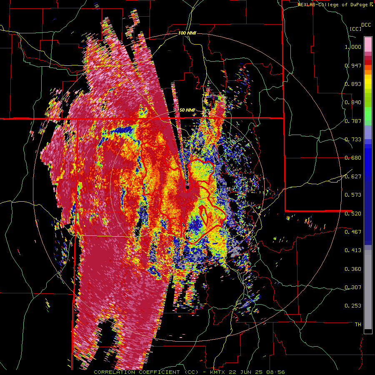
Task: Select the 0.360 scale value
Action: point(353,269)
